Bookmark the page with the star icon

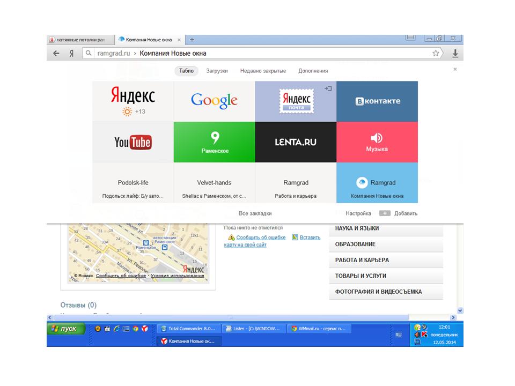tap(436, 53)
